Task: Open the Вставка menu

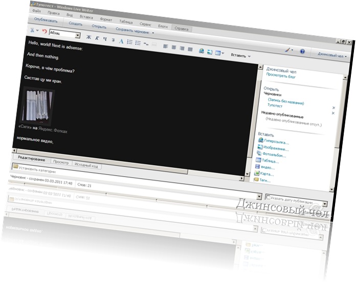Action: [86, 17]
